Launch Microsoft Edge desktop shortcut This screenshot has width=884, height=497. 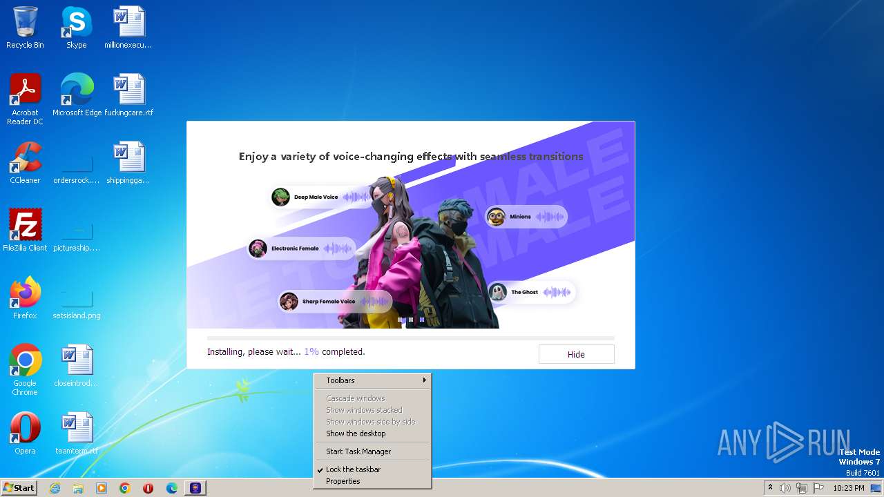(77, 95)
